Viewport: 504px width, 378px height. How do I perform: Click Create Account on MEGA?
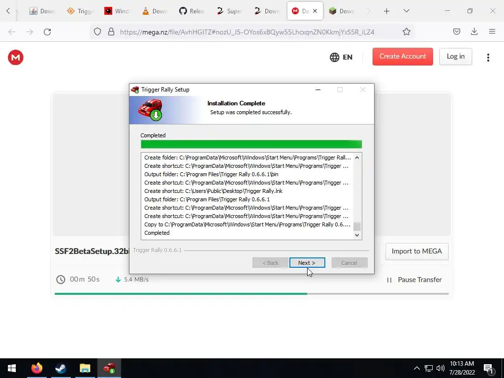(403, 57)
